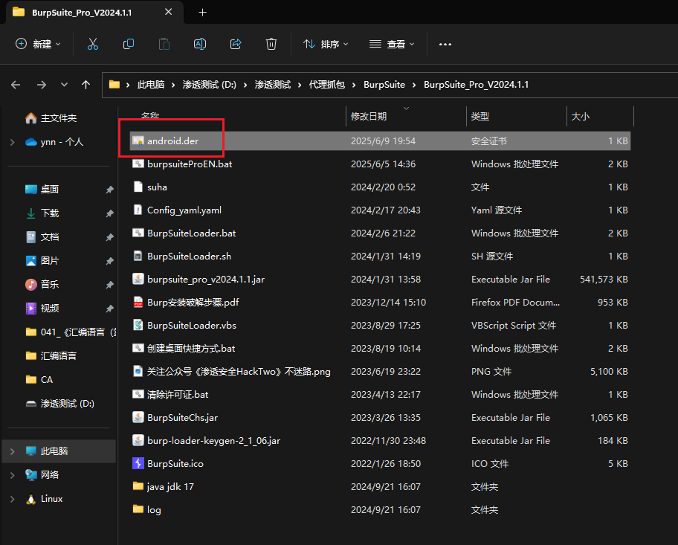The width and height of the screenshot is (678, 545).
Task: Click the Up directory arrow
Action: (x=85, y=85)
